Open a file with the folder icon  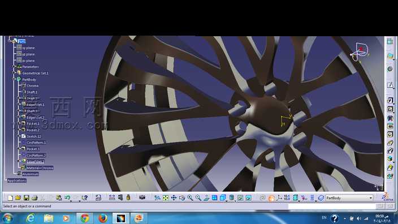coord(18,198)
